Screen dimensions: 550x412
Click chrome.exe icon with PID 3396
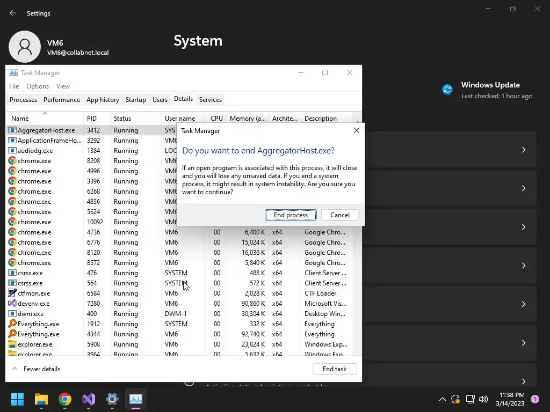pos(12,181)
